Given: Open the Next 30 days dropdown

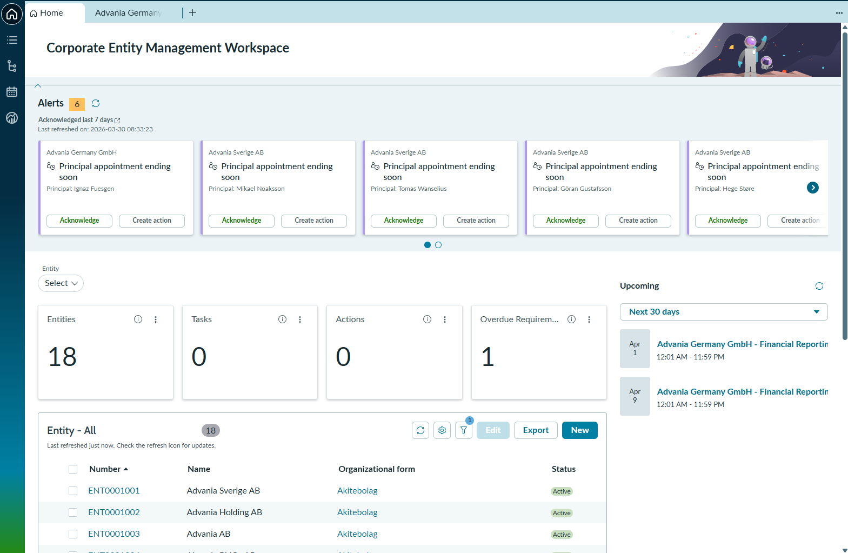Looking at the screenshot, I should point(724,312).
